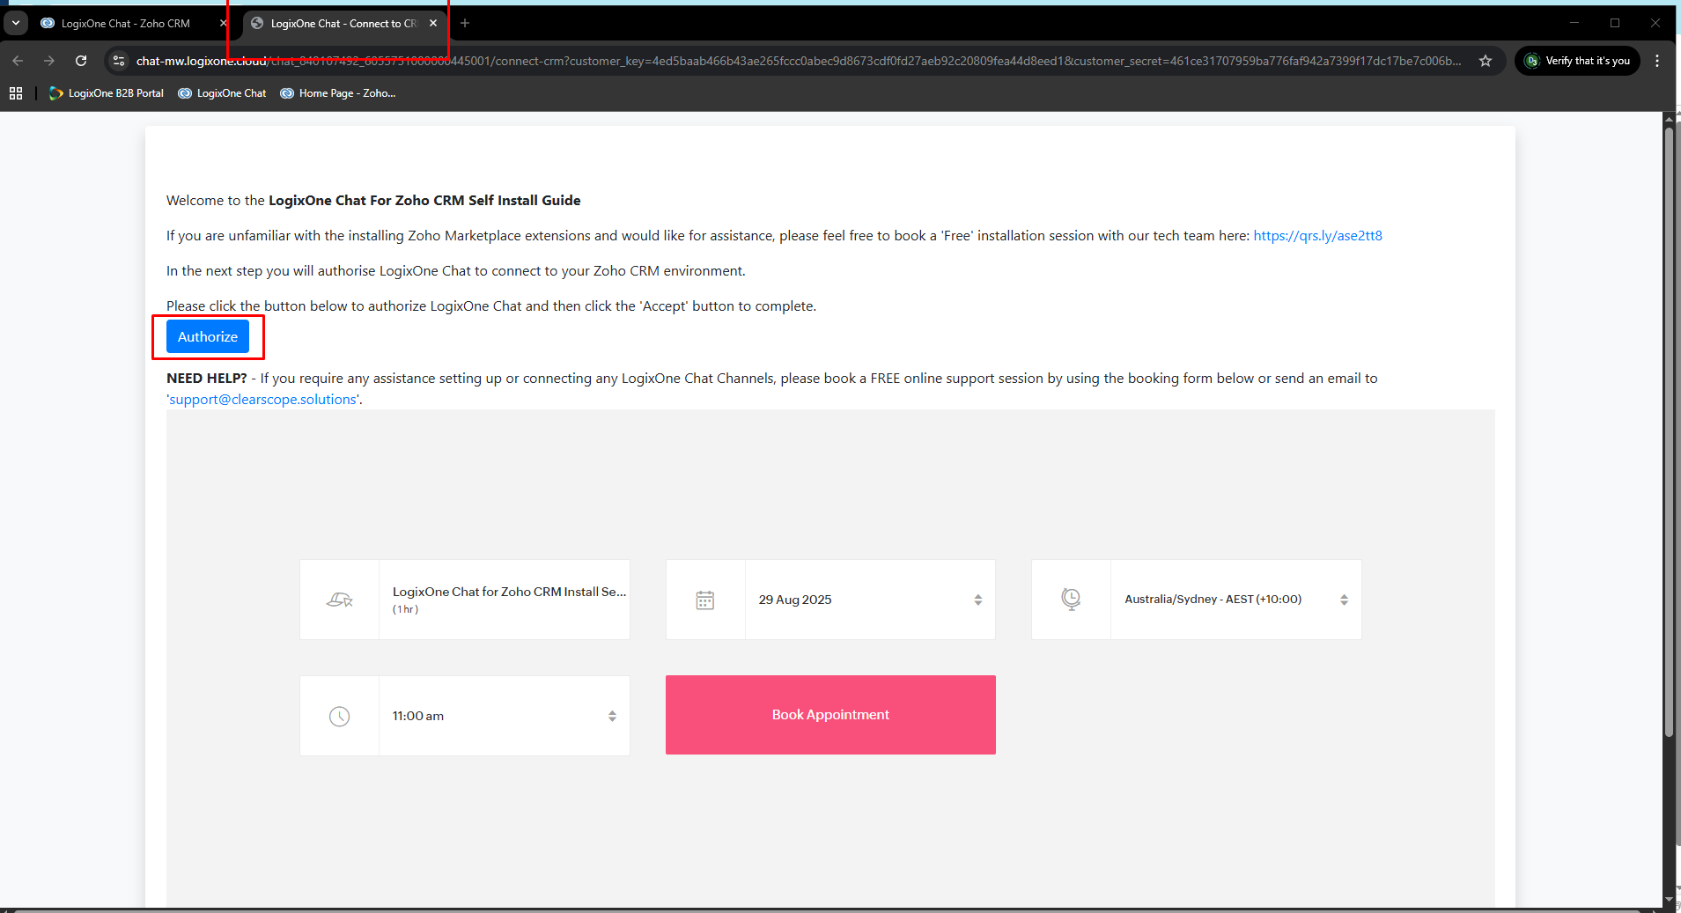Click the support@clearscope.solutions email link
The height and width of the screenshot is (913, 1681).
pos(262,400)
